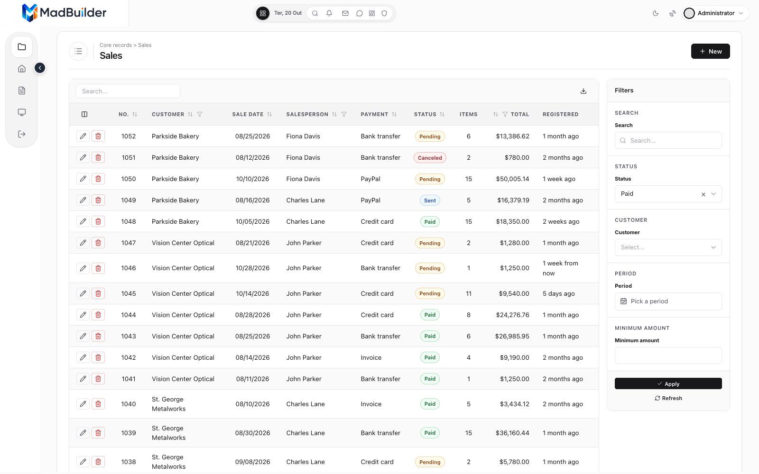Filter Salesperson column with funnel icon

coord(344,114)
